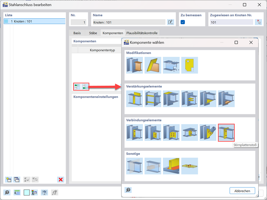Click the Verstärkungselemente section heading

144,86
